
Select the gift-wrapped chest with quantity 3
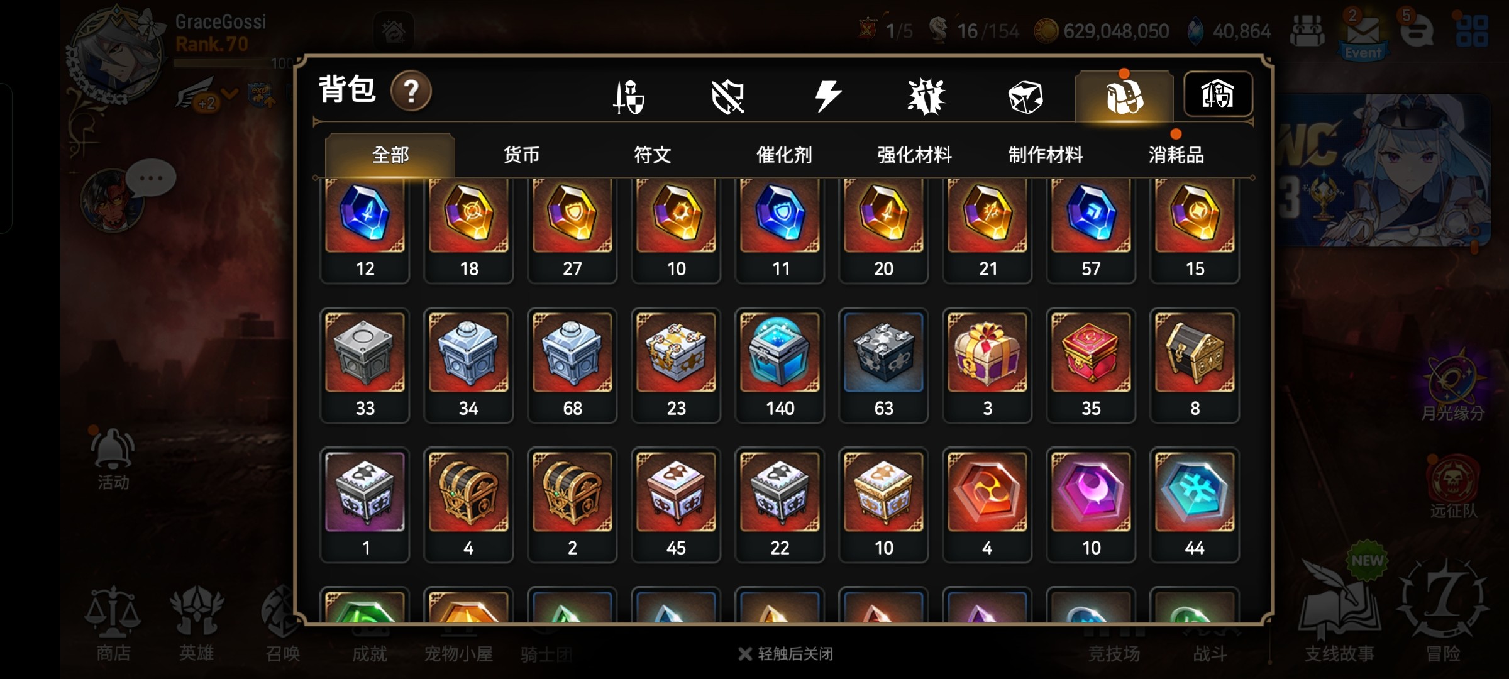987,365
